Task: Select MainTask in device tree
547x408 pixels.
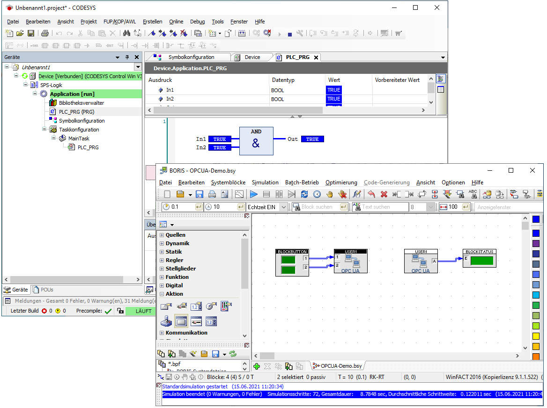Action: 79,138
